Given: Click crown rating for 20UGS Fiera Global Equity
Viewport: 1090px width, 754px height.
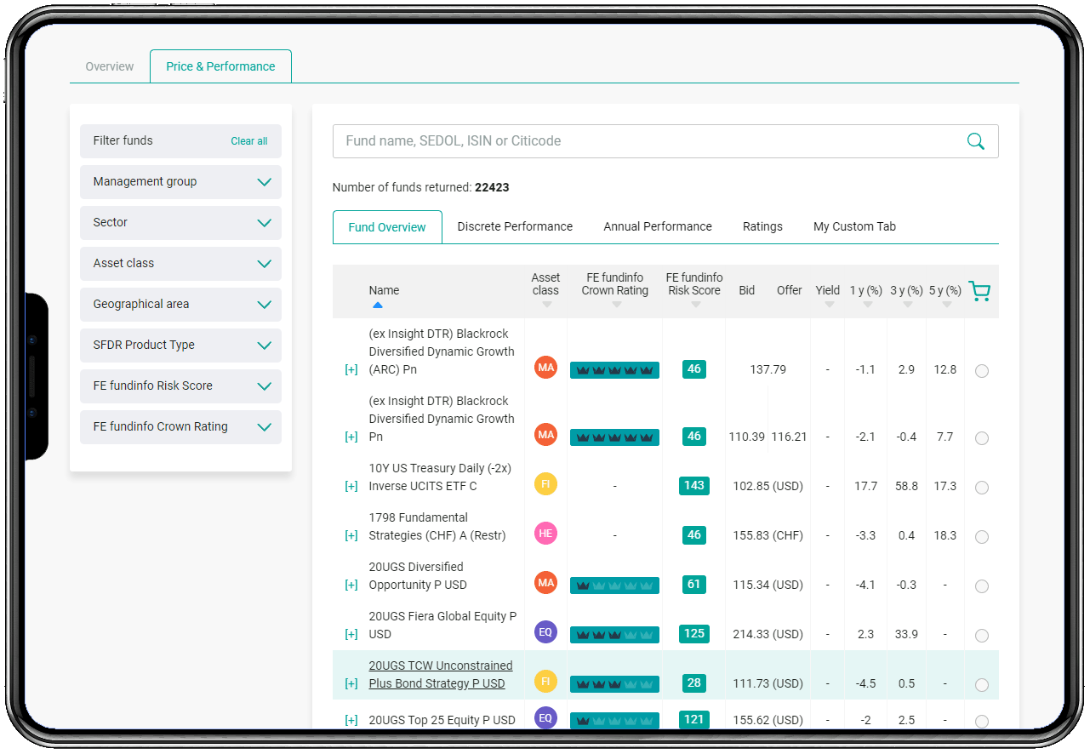Looking at the screenshot, I should (x=614, y=635).
